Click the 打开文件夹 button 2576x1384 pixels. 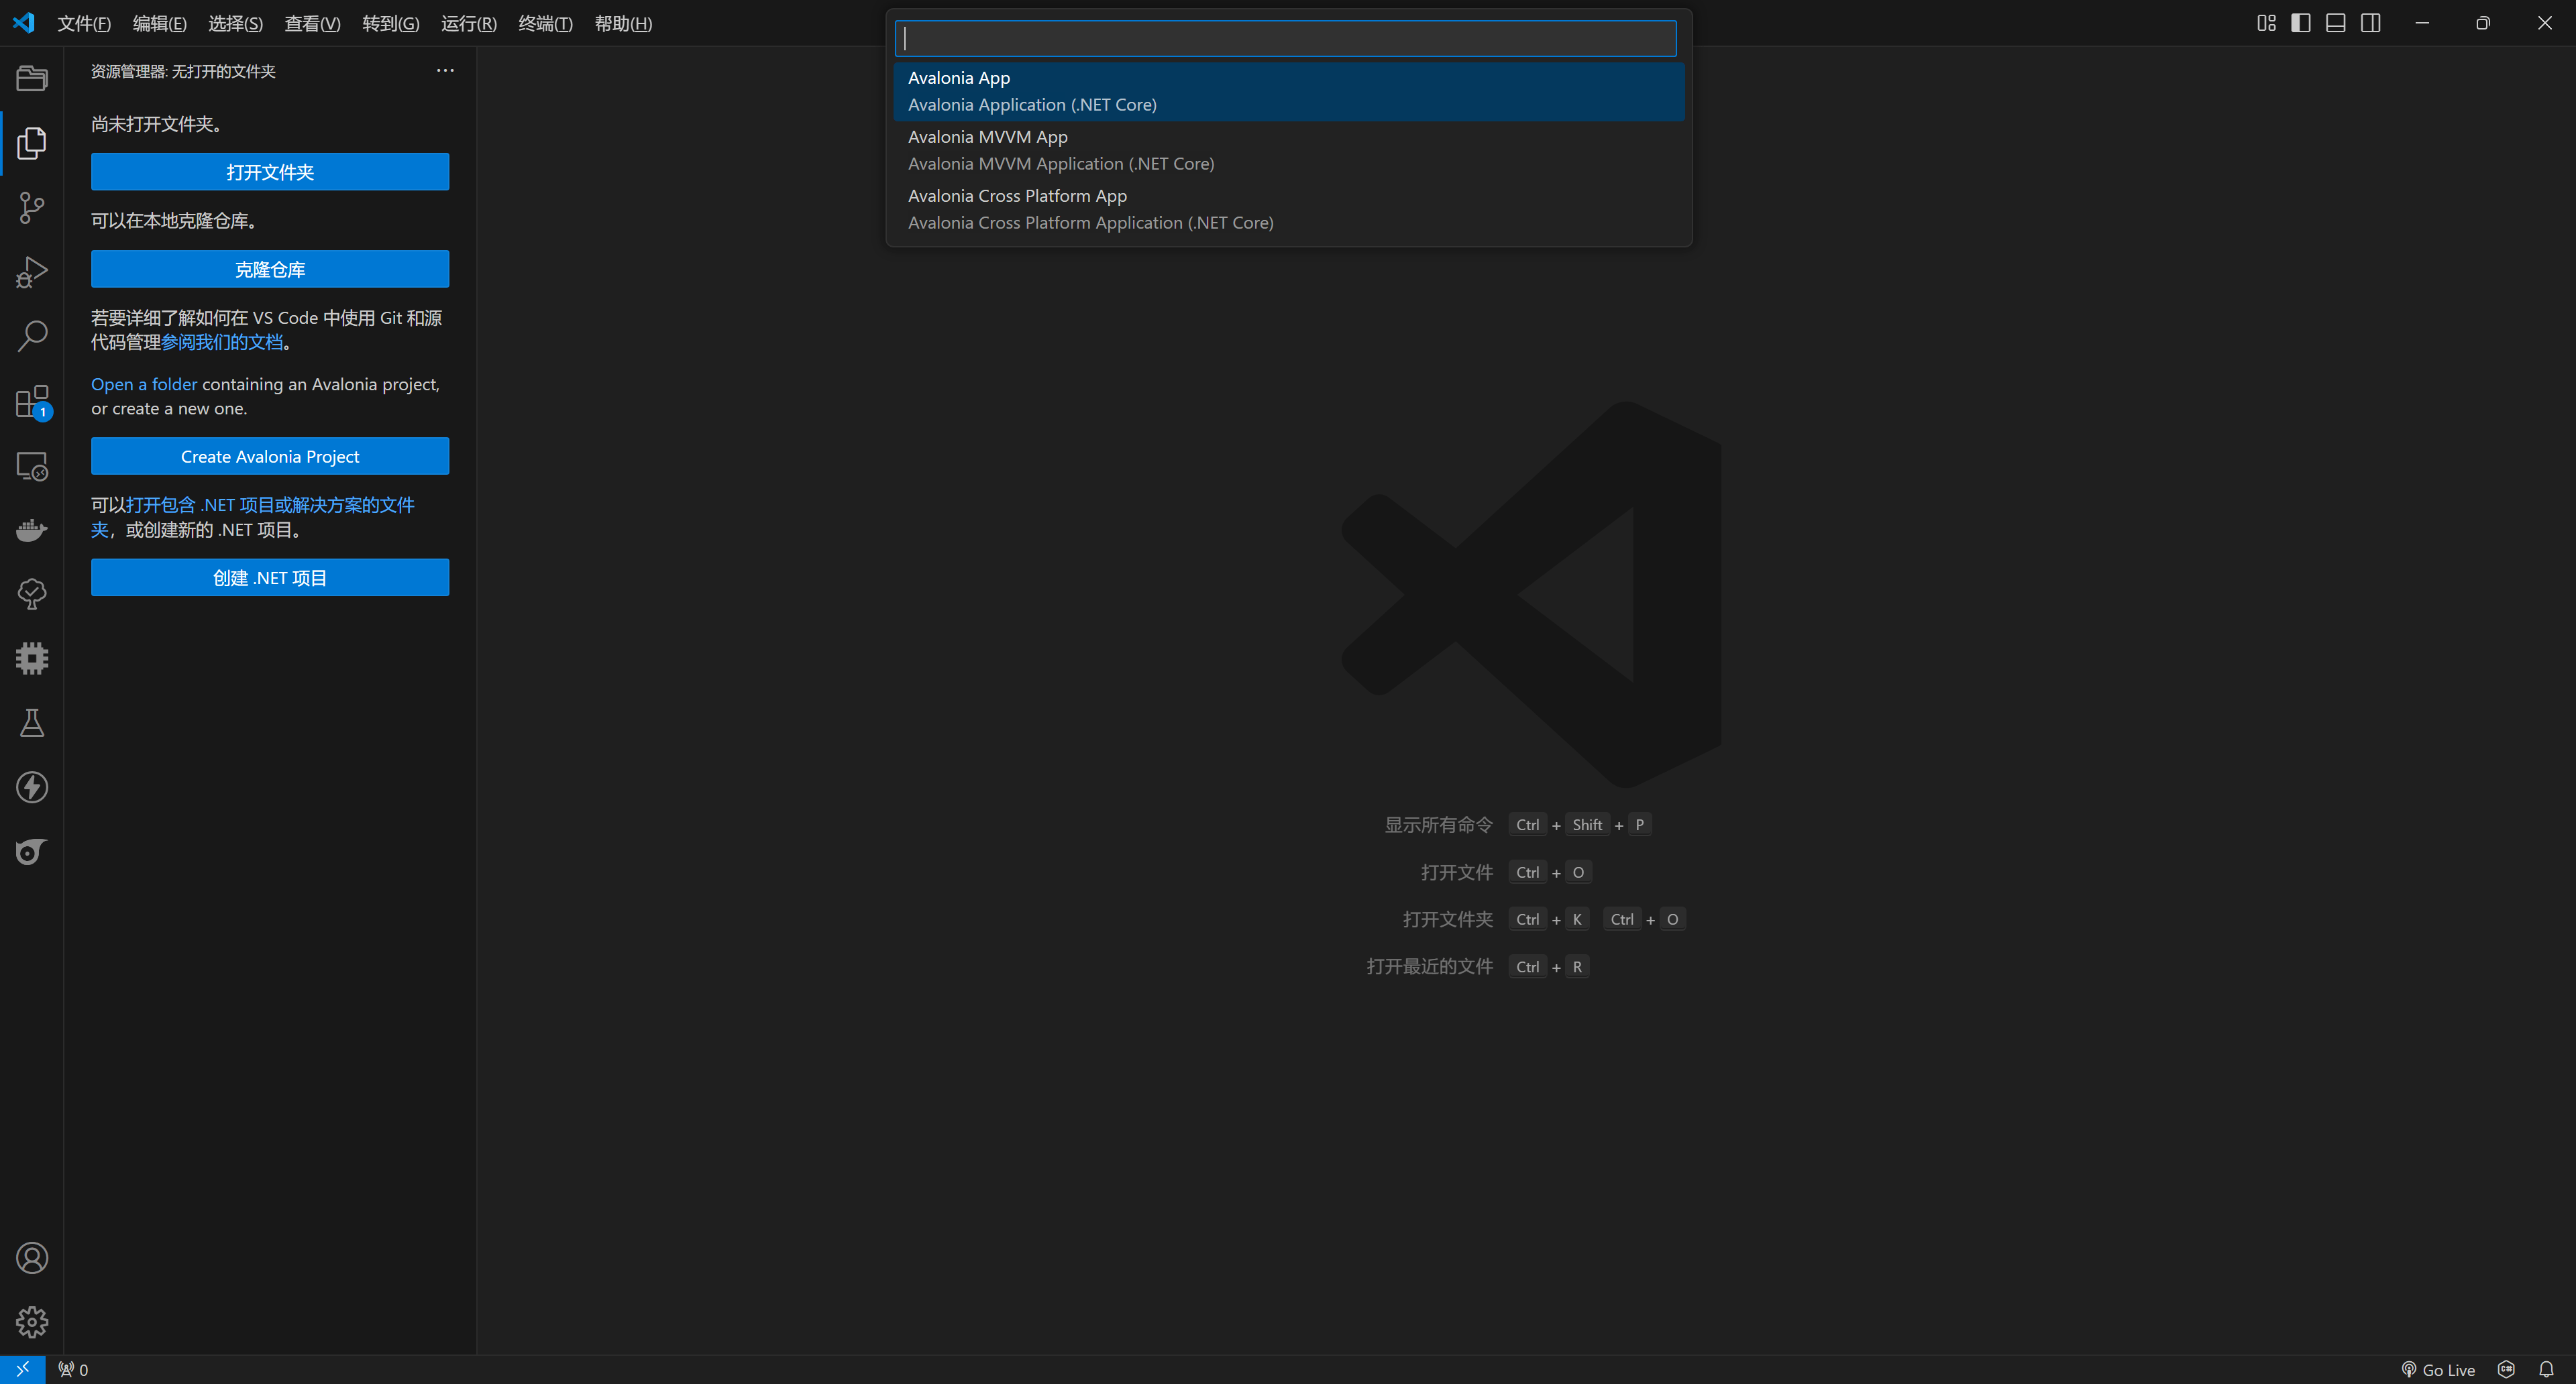270,172
